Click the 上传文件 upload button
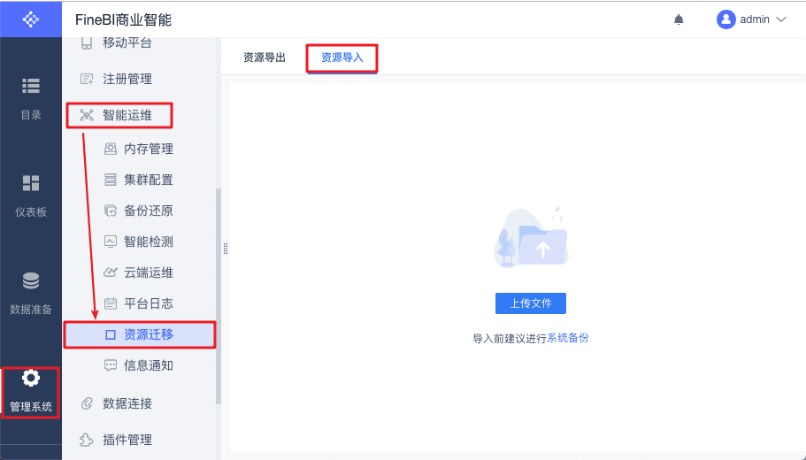This screenshot has height=460, width=806. pyautogui.click(x=531, y=303)
